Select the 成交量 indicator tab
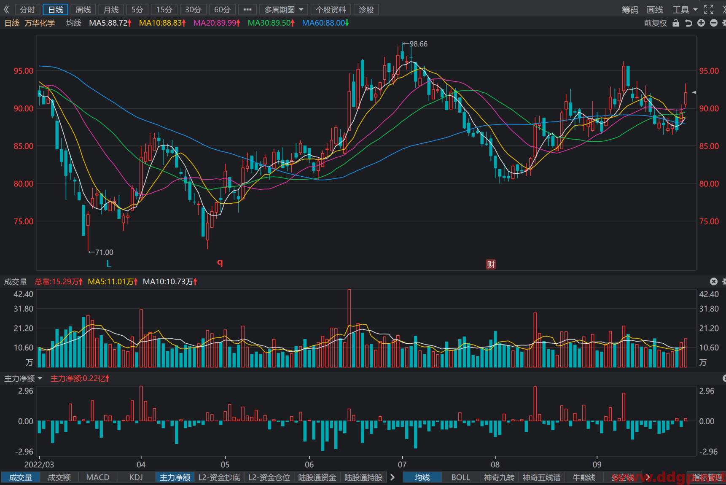 (21, 477)
